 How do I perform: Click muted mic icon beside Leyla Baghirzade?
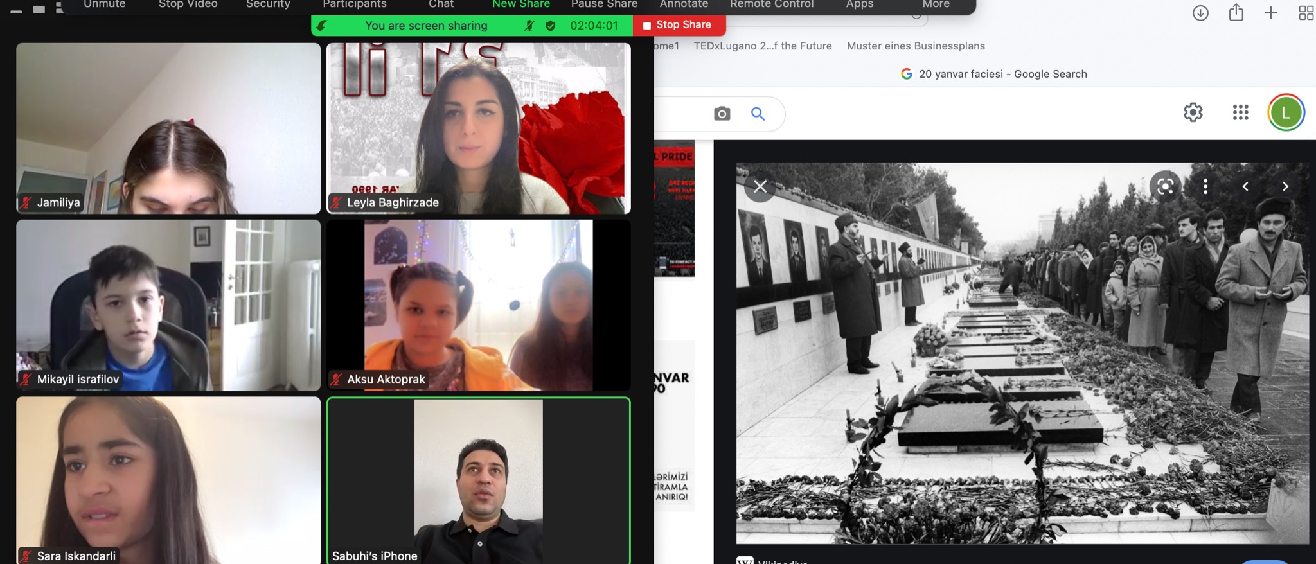(x=337, y=202)
